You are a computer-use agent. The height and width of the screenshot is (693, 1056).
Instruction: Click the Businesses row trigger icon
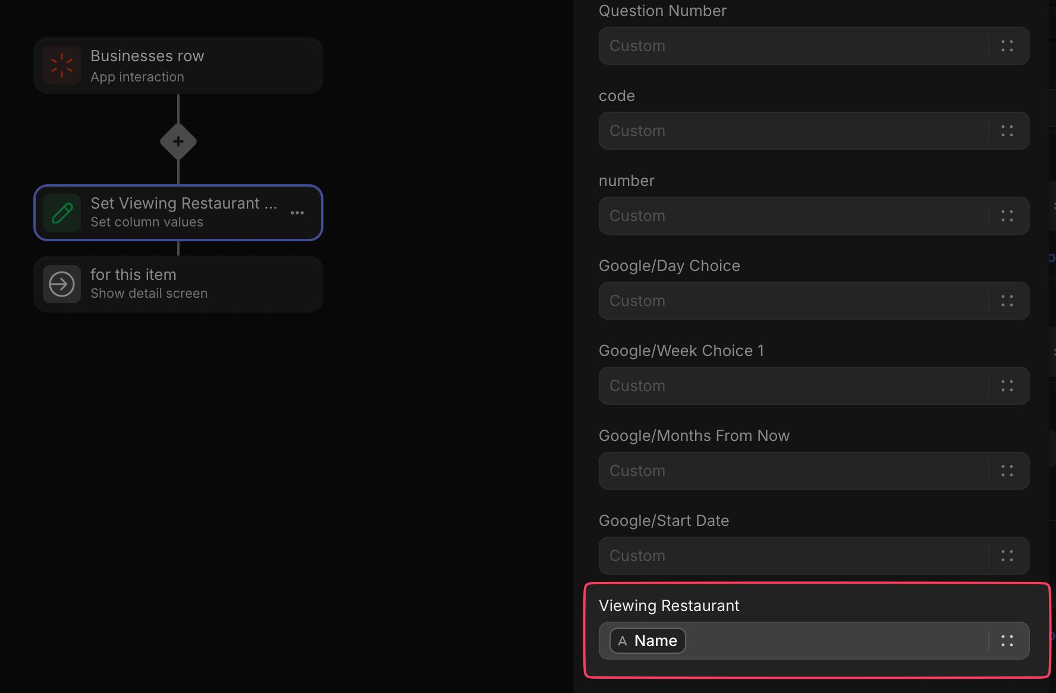[62, 65]
